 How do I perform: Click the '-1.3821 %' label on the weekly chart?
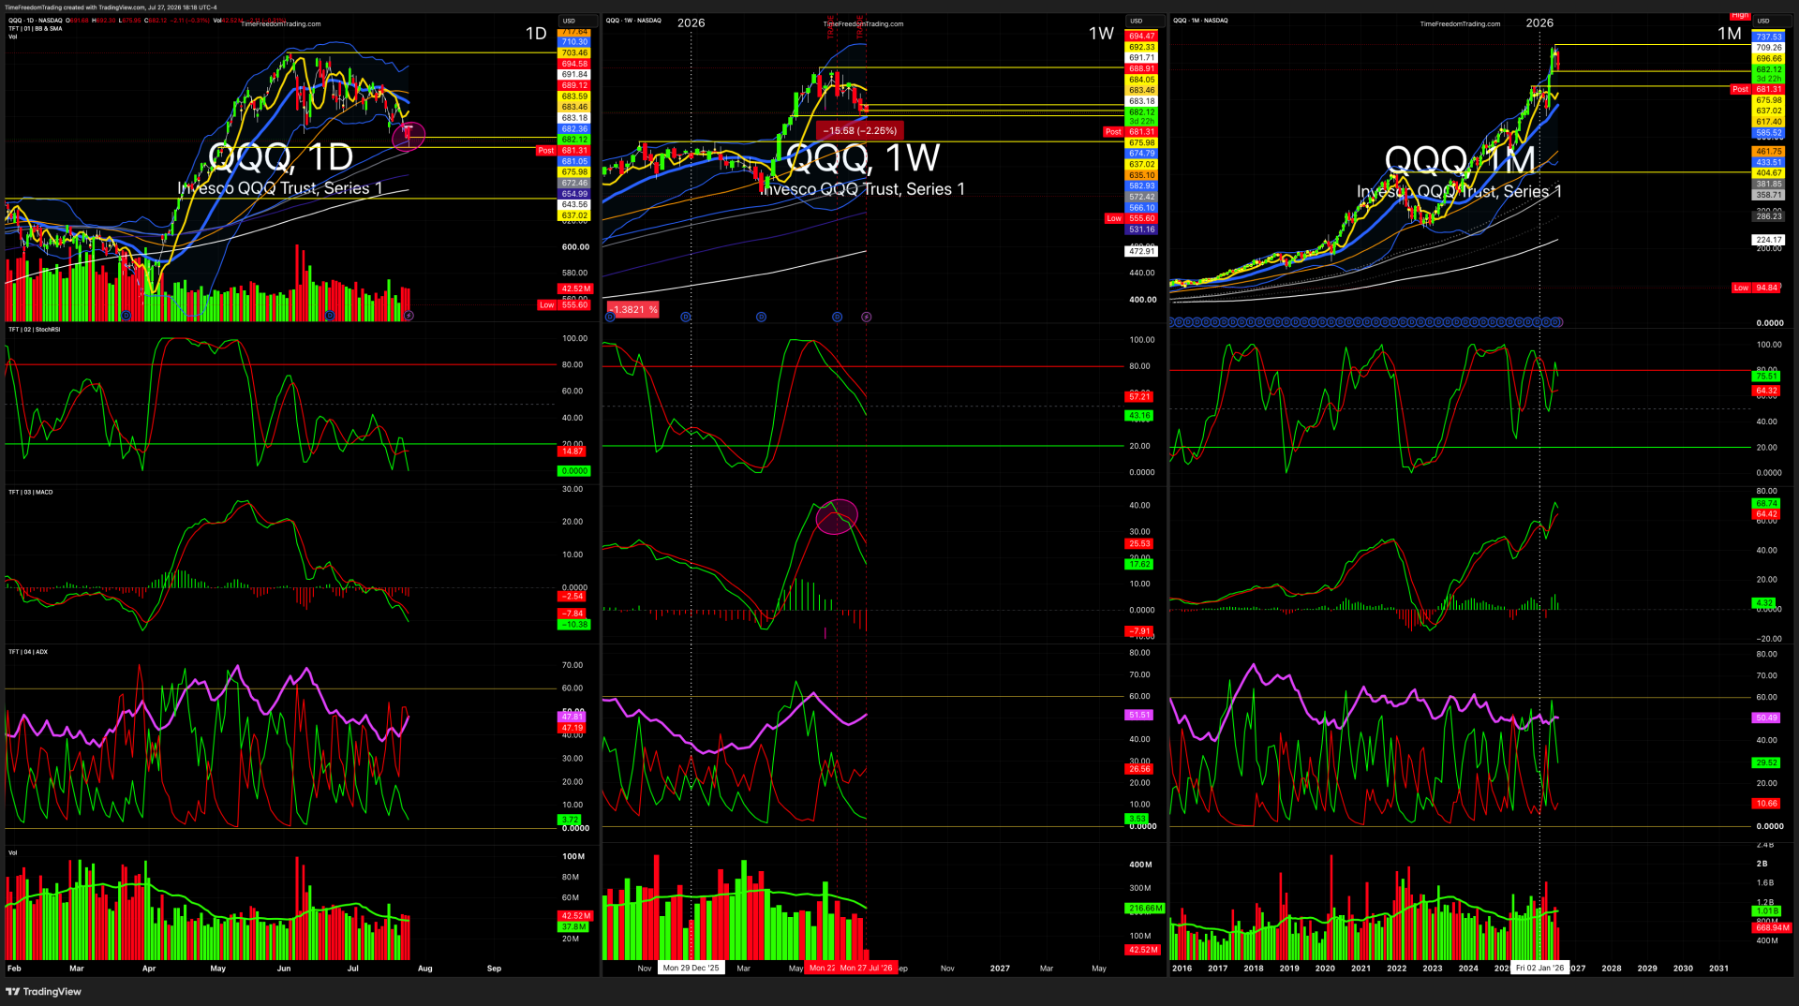point(634,309)
